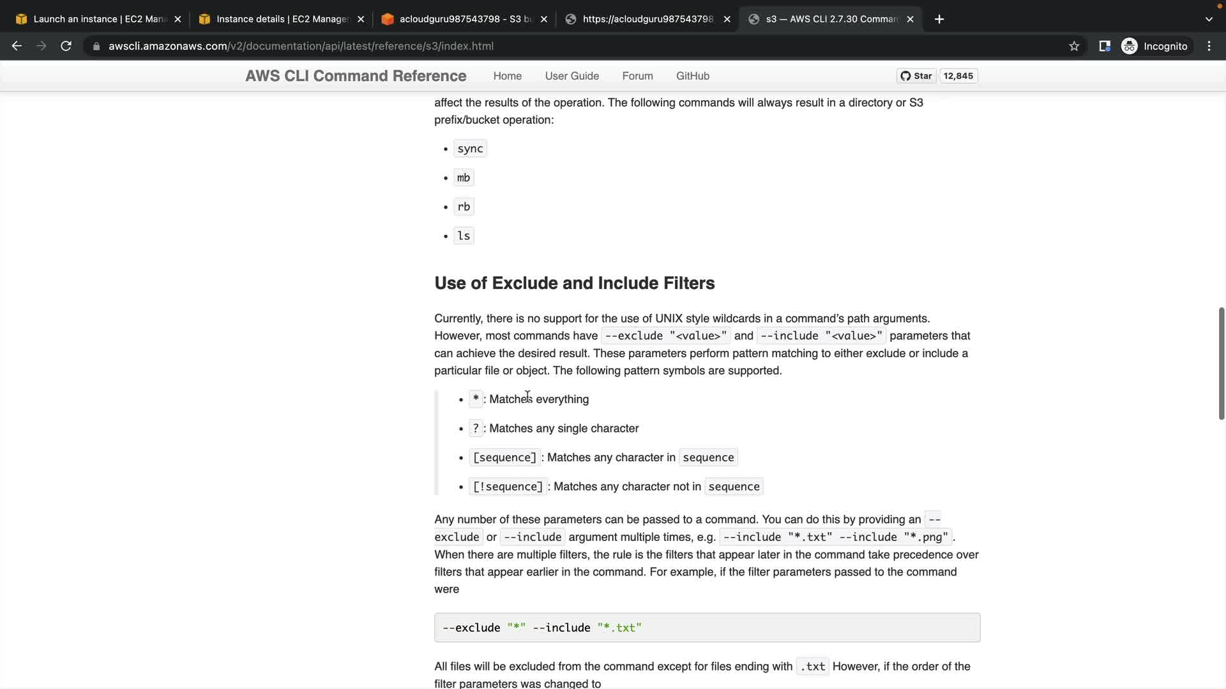Click the page vertical scrollbar thumb
This screenshot has height=689, width=1226.
pyautogui.click(x=1221, y=364)
